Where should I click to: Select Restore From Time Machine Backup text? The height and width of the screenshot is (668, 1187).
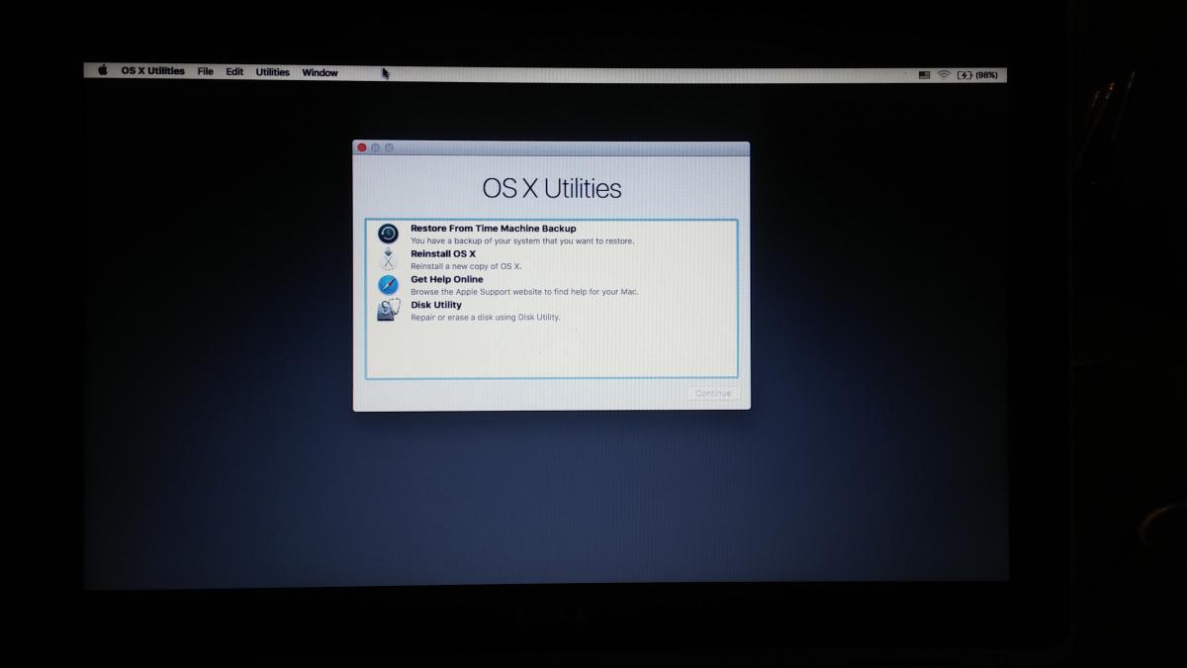(493, 229)
